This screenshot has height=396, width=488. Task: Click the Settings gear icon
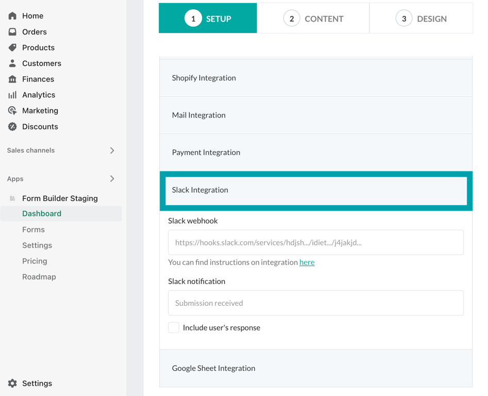(x=12, y=383)
